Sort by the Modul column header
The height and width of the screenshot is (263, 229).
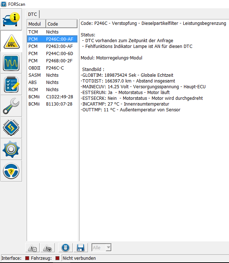[x=36, y=24]
